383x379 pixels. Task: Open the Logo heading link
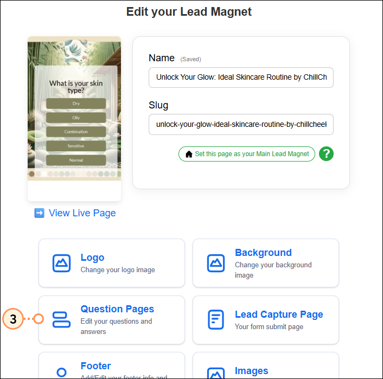[x=92, y=258]
